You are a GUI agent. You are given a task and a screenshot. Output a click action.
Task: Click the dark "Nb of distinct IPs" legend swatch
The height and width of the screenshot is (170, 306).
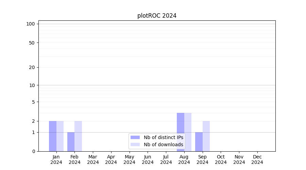click(x=135, y=137)
